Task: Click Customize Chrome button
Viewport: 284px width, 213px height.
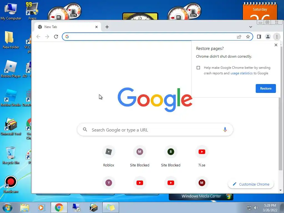Action: [x=251, y=184]
